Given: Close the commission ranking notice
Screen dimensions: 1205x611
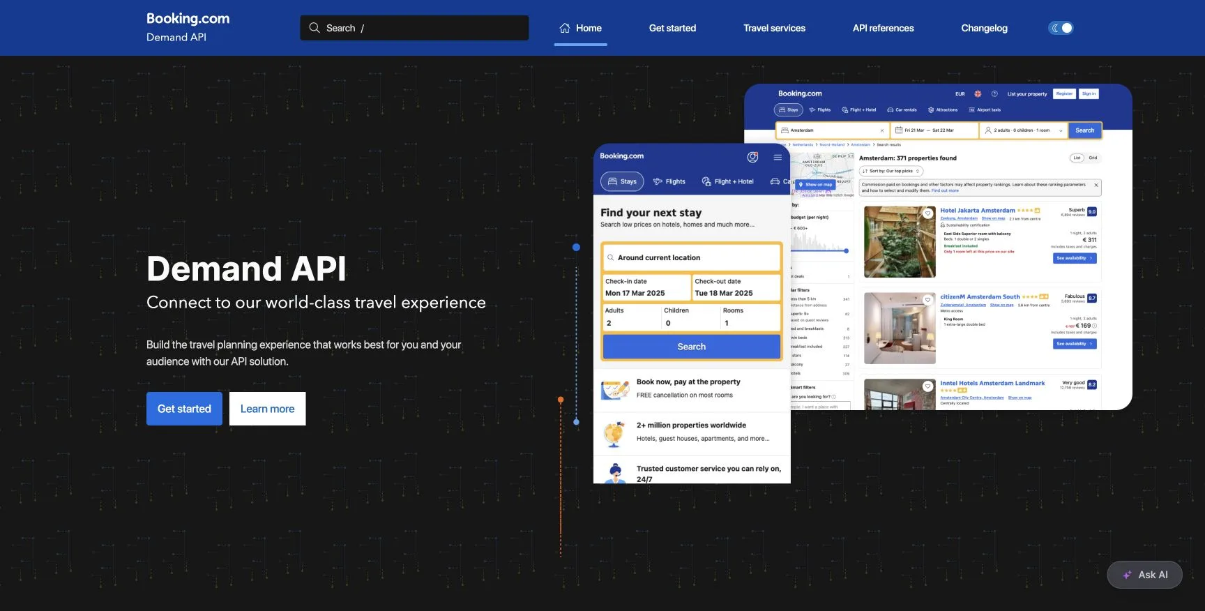Looking at the screenshot, I should [1096, 185].
